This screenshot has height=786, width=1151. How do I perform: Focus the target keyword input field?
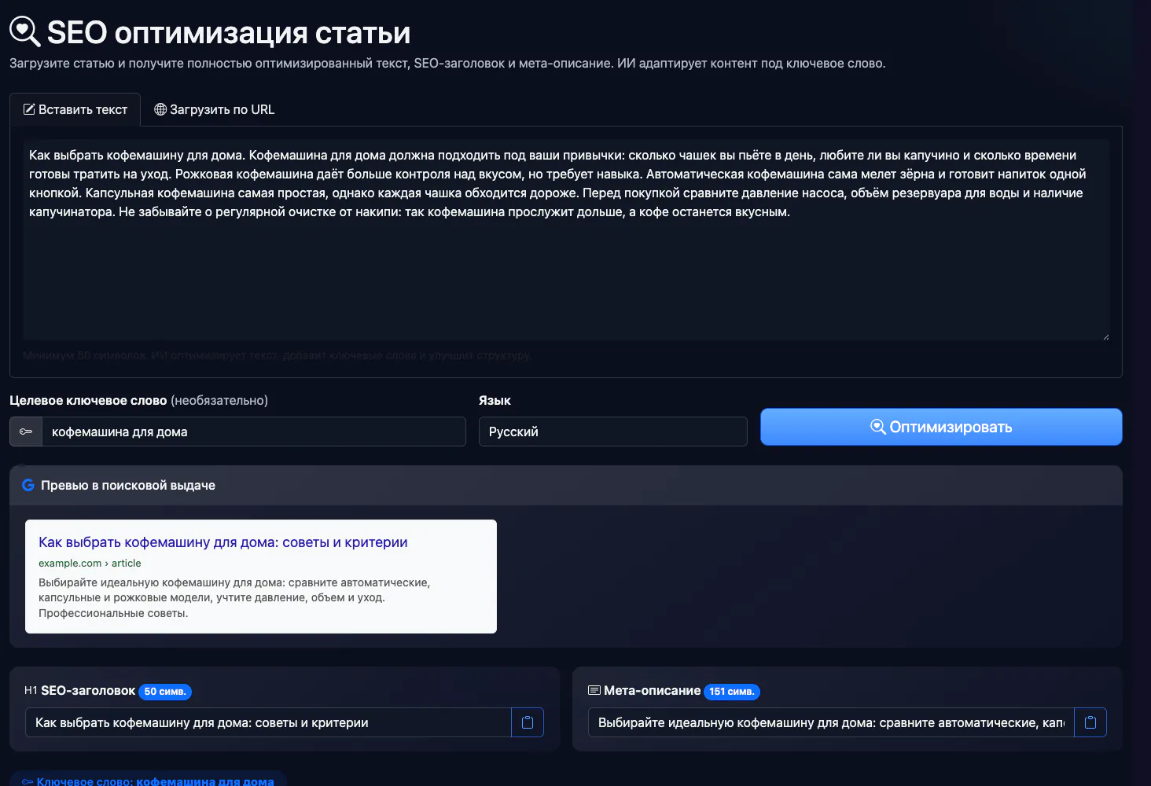(254, 432)
